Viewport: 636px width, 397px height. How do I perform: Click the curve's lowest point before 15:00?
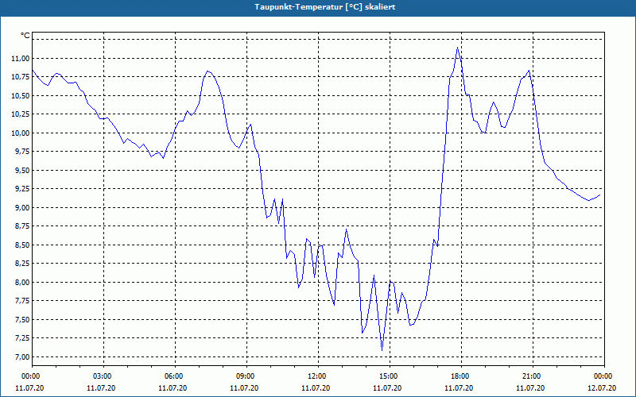click(x=382, y=350)
